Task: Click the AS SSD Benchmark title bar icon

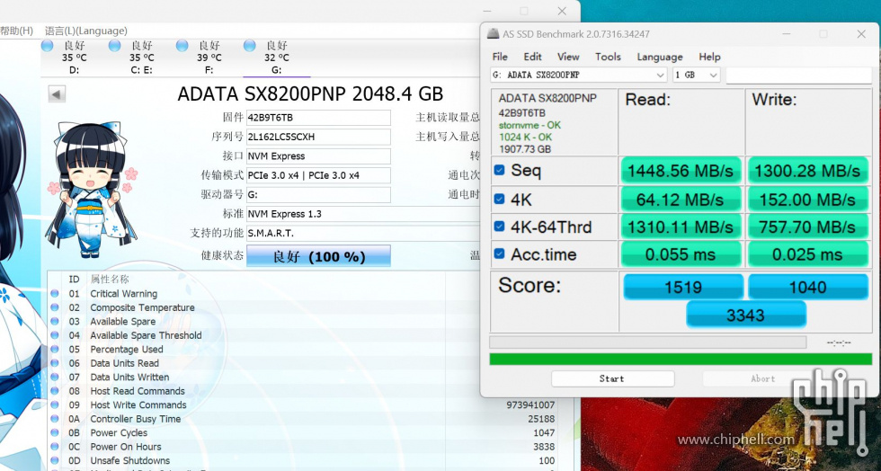Action: (493, 34)
